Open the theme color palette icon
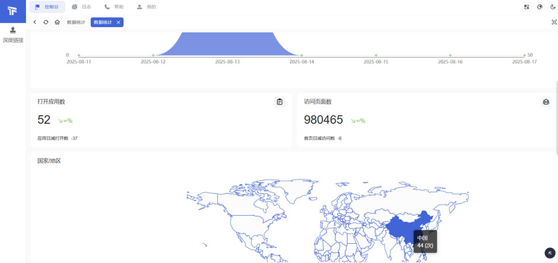 pos(540,7)
